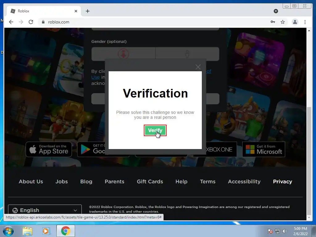Image resolution: width=316 pixels, height=237 pixels.
Task: Open the Get it from Microsoft badge
Action: click(x=264, y=149)
